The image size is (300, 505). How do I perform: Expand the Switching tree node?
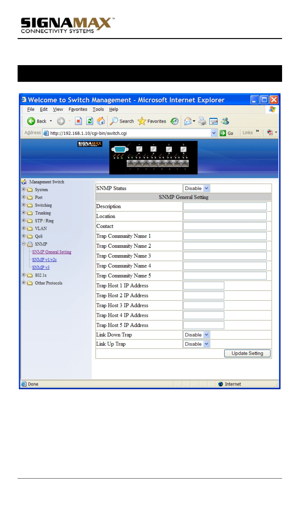click(x=24, y=205)
